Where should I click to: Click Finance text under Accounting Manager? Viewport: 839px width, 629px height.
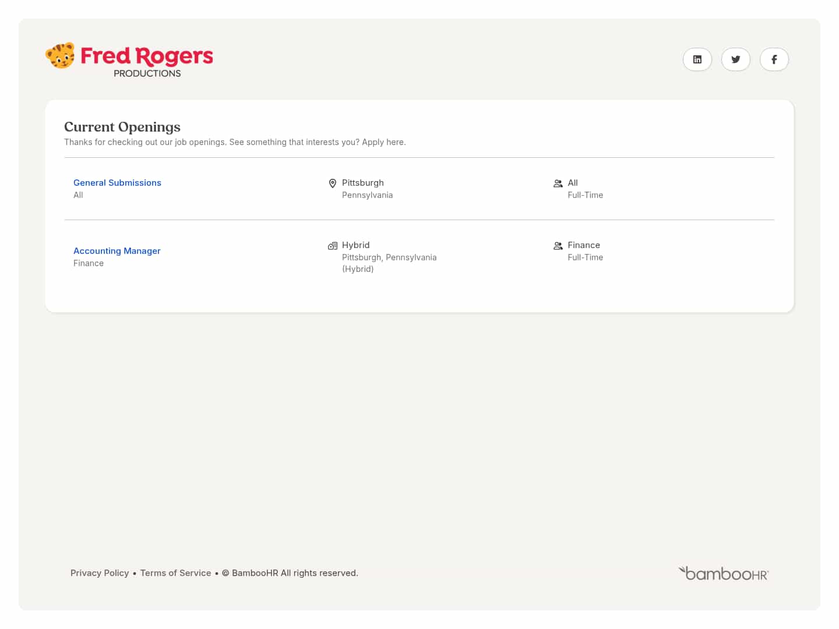pyautogui.click(x=89, y=263)
